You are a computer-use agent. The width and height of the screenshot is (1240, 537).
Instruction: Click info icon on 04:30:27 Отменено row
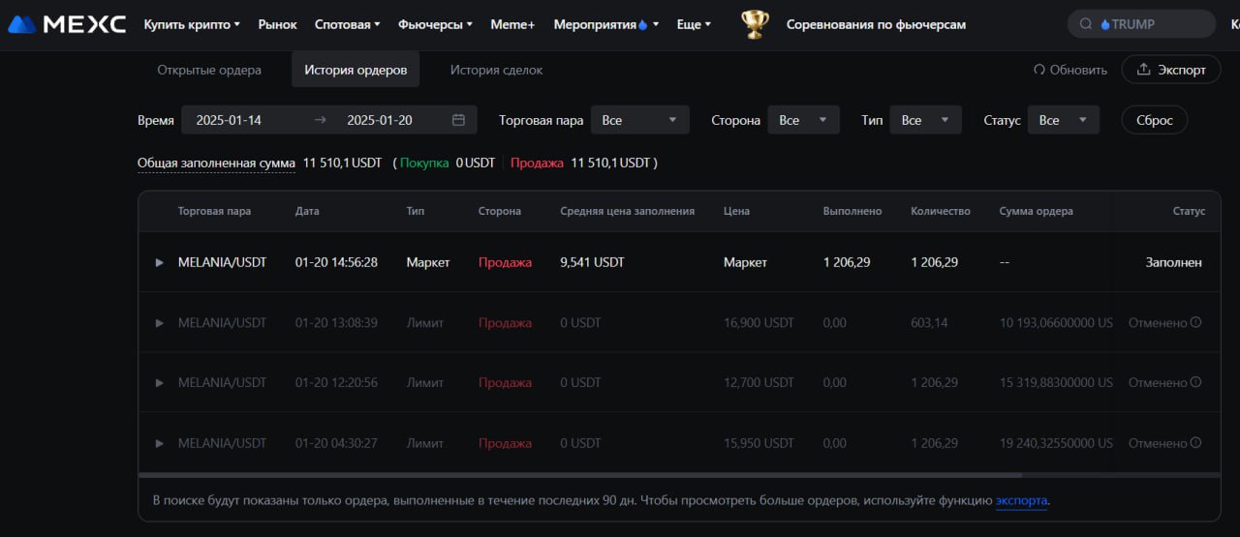point(1195,442)
